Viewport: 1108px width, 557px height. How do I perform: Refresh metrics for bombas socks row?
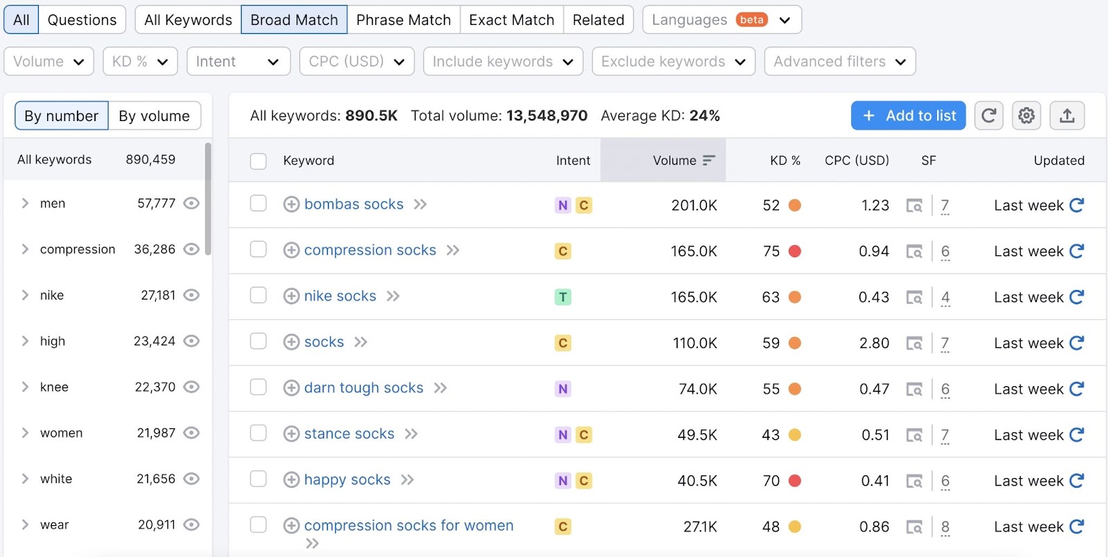1076,205
